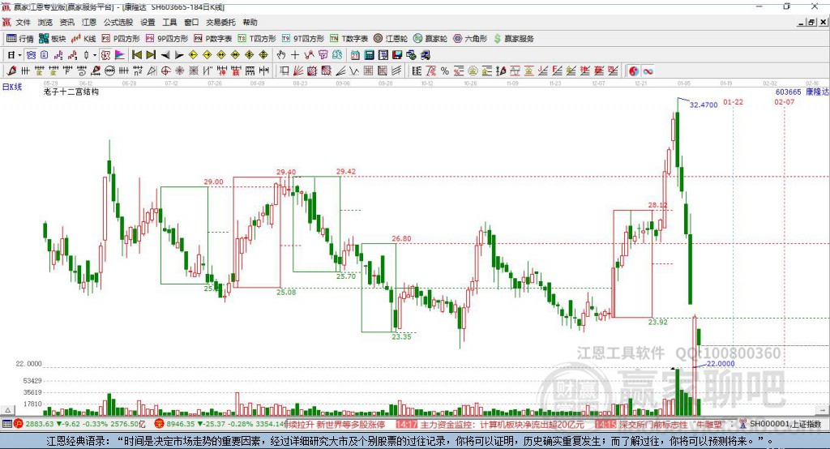Click the SH000001 上证指数 status entry
Screen dimensions: 830x449
tap(785, 424)
